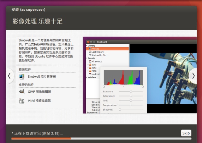Click the Skip button
This screenshot has height=143, width=202.
[x=186, y=133]
